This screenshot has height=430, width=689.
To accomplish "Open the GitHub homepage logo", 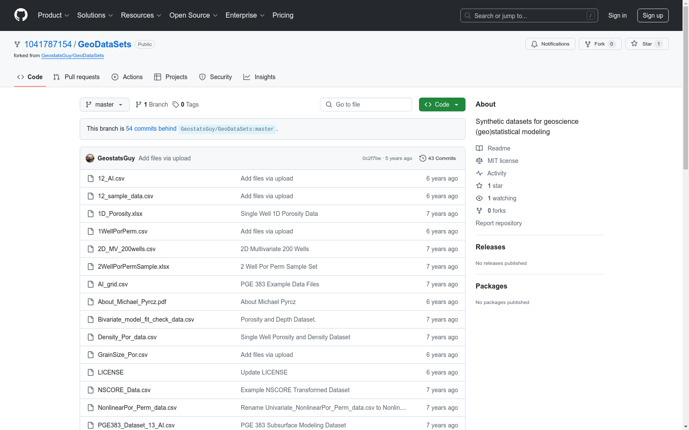I will tap(21, 15).
